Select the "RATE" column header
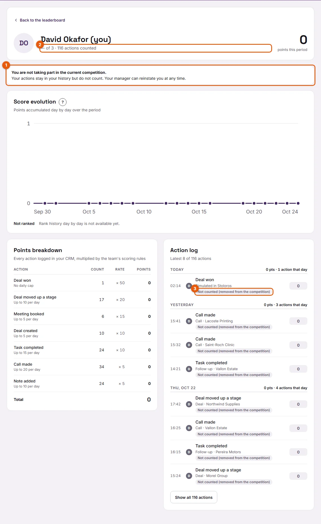The width and height of the screenshot is (321, 524). click(x=120, y=269)
